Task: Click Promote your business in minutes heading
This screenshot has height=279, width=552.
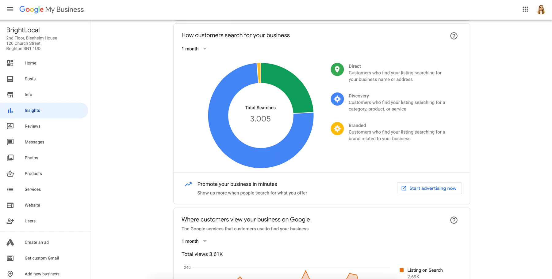Action: pyautogui.click(x=237, y=184)
